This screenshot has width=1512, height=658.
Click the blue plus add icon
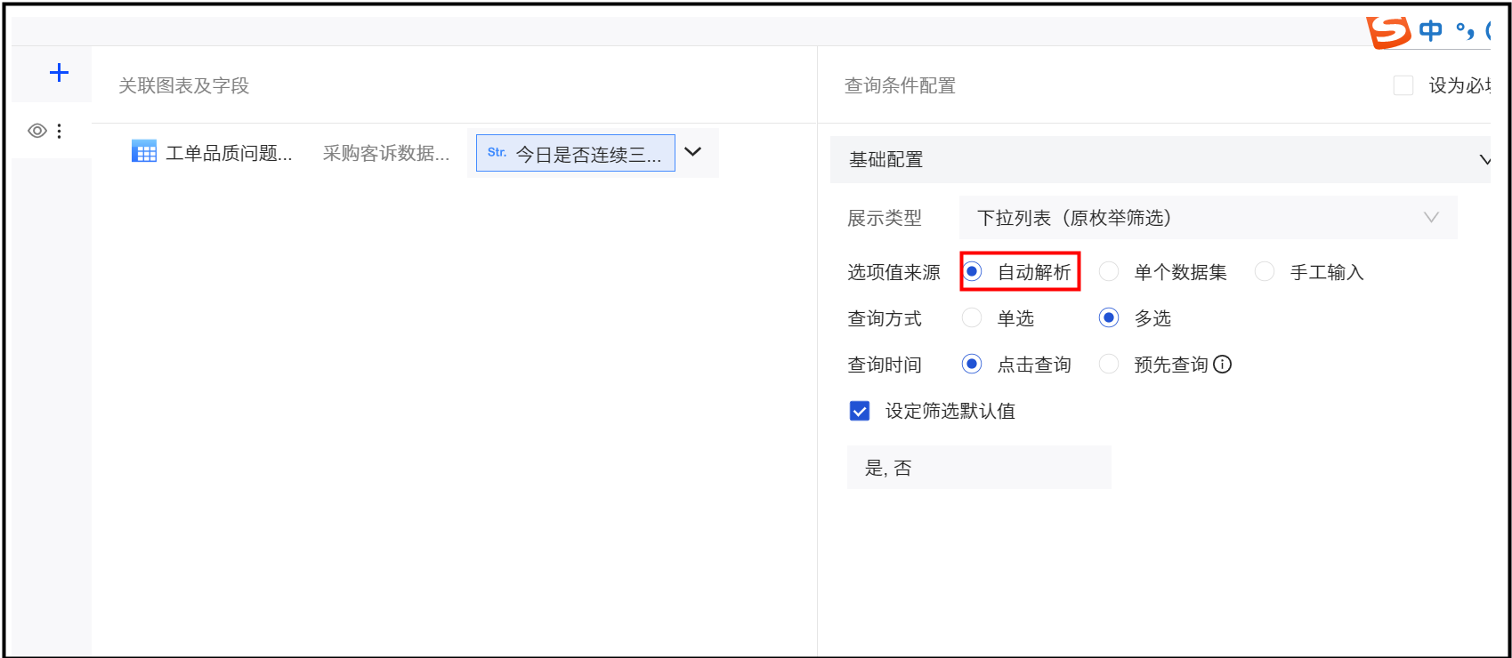point(59,72)
